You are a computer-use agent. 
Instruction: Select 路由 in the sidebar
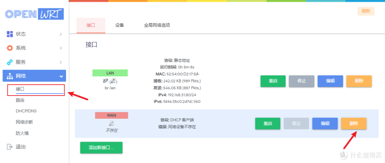click(20, 100)
